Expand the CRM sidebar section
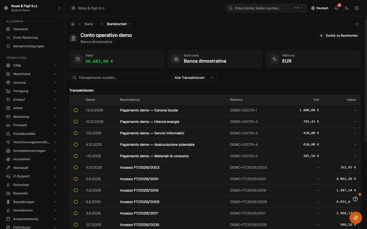 click(x=31, y=65)
